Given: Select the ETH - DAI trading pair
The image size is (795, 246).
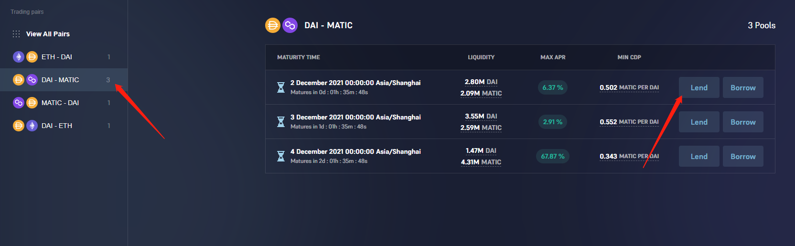Looking at the screenshot, I should click(x=64, y=57).
